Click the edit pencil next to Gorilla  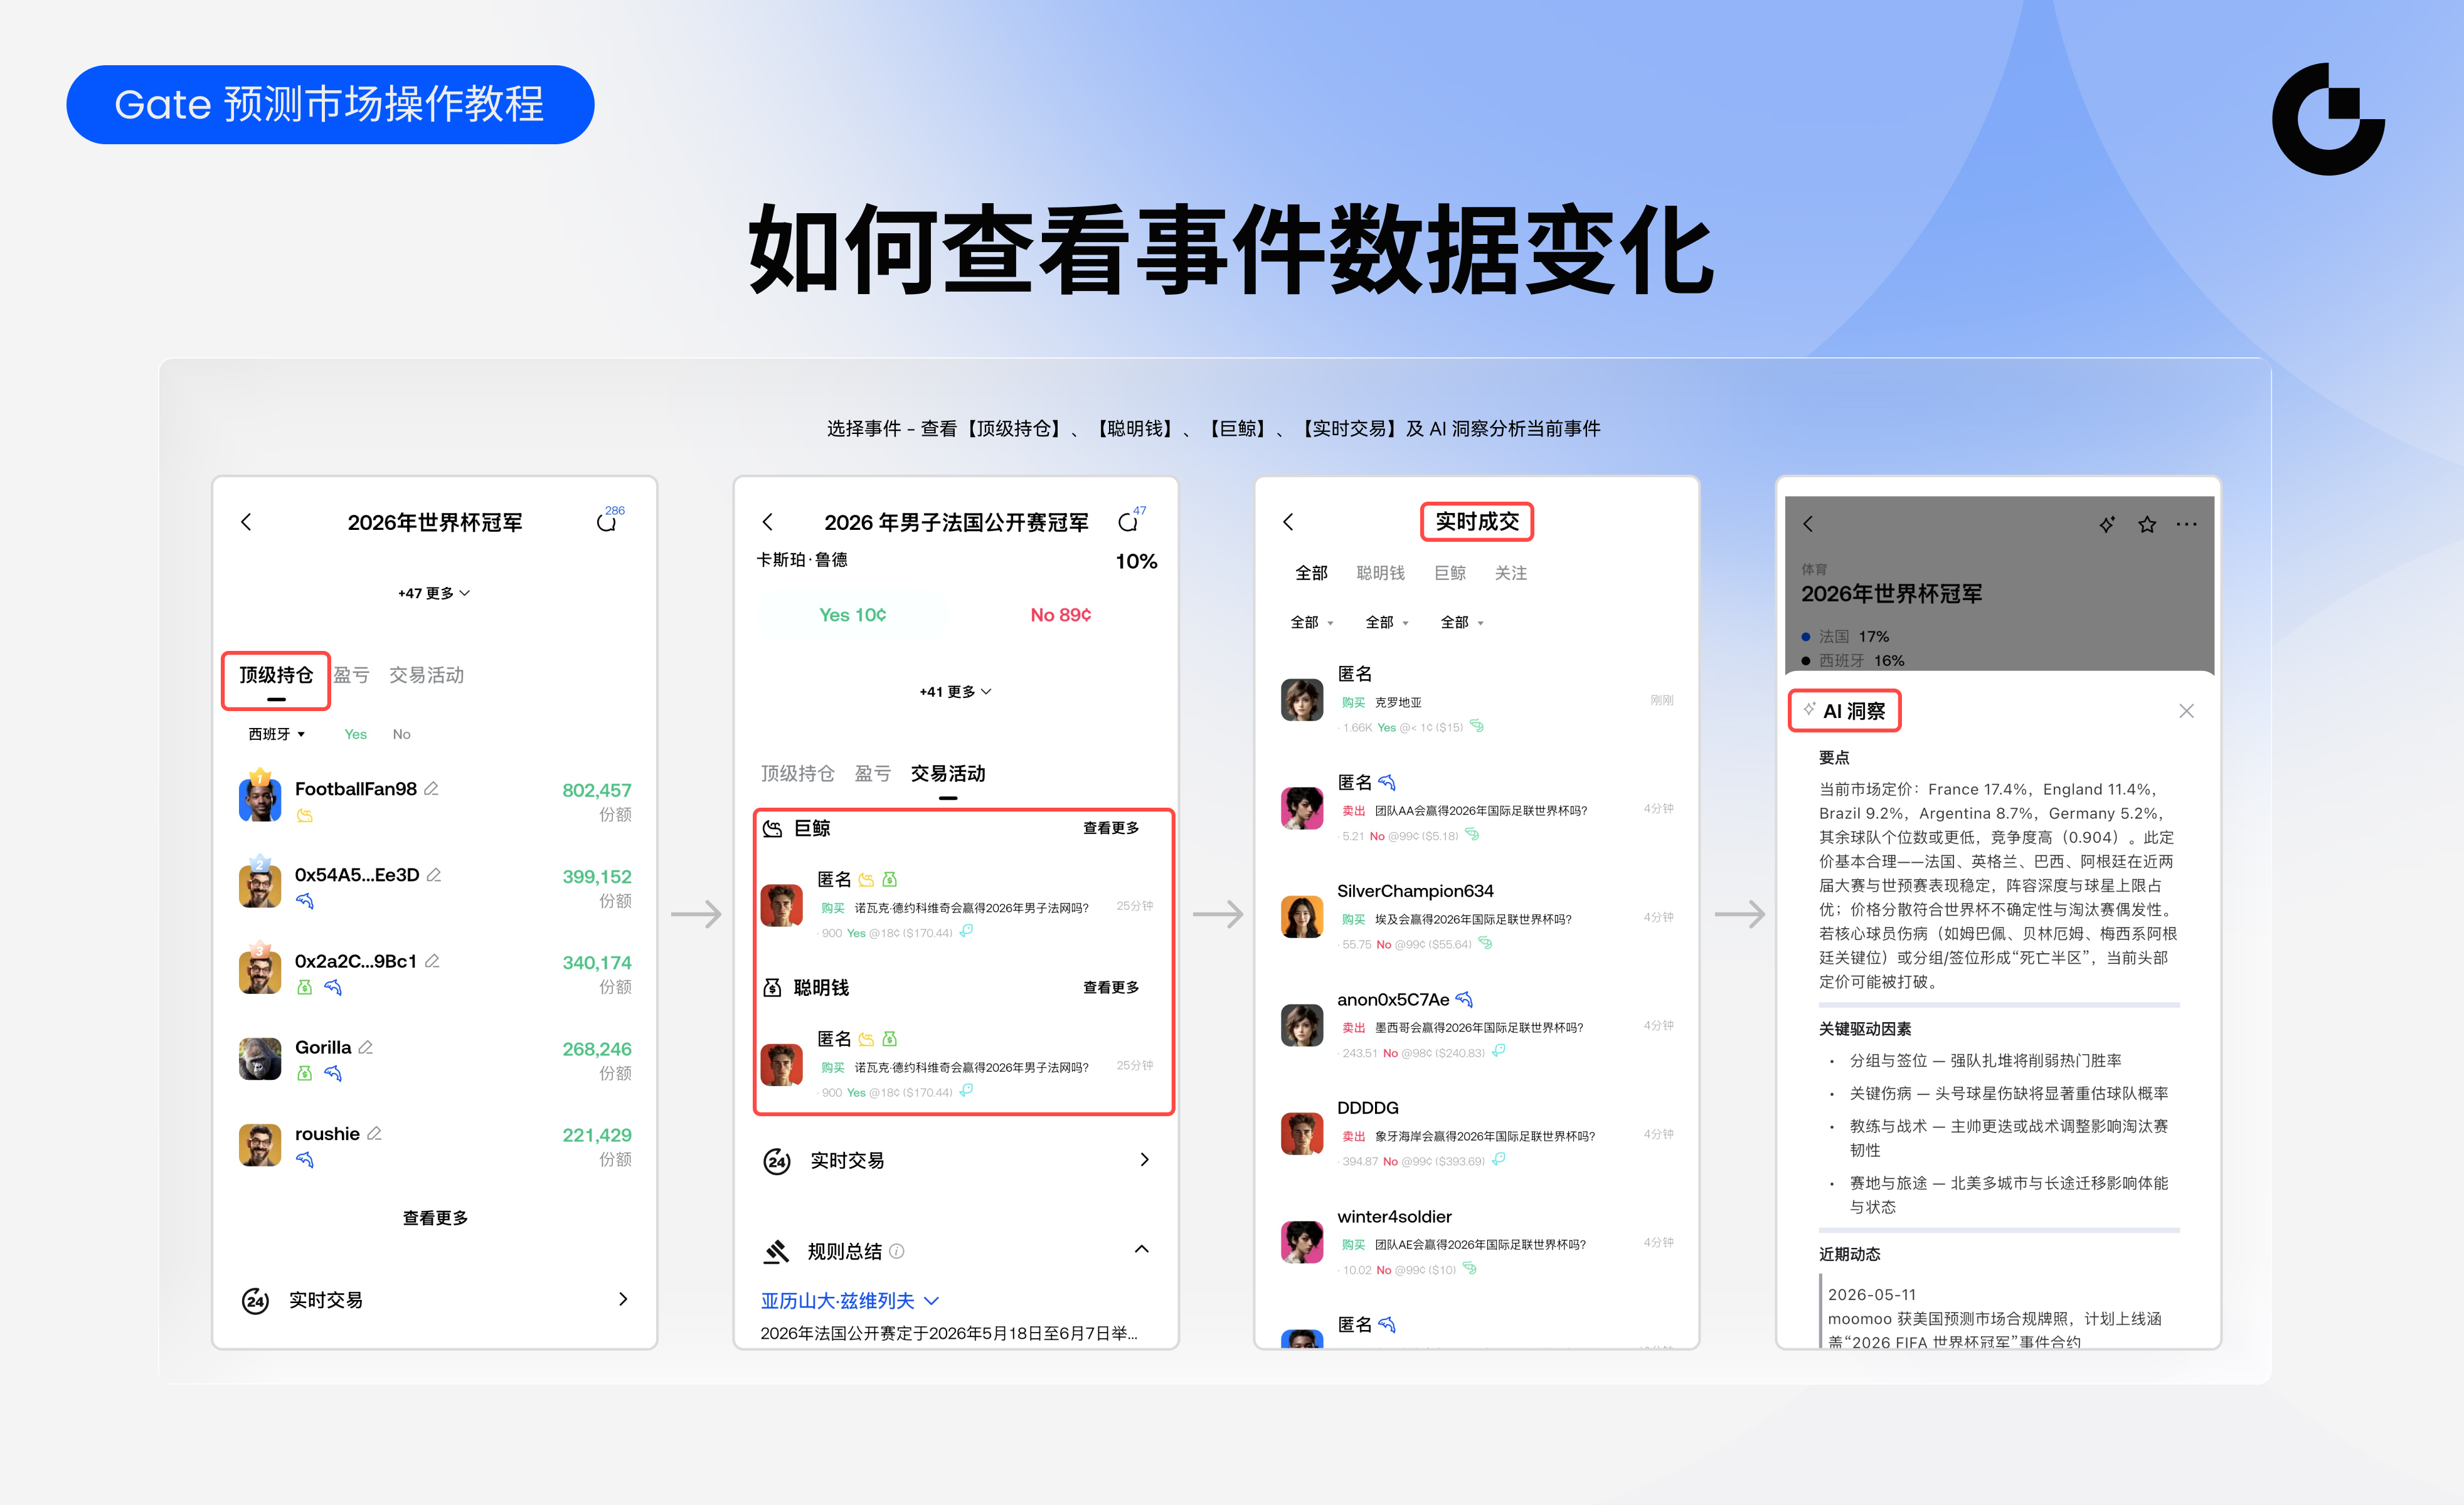coord(366,1047)
